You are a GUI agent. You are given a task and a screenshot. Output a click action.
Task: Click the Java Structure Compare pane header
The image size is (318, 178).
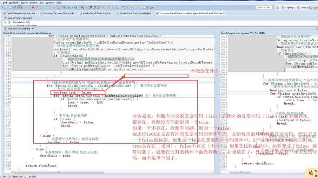click(20, 18)
